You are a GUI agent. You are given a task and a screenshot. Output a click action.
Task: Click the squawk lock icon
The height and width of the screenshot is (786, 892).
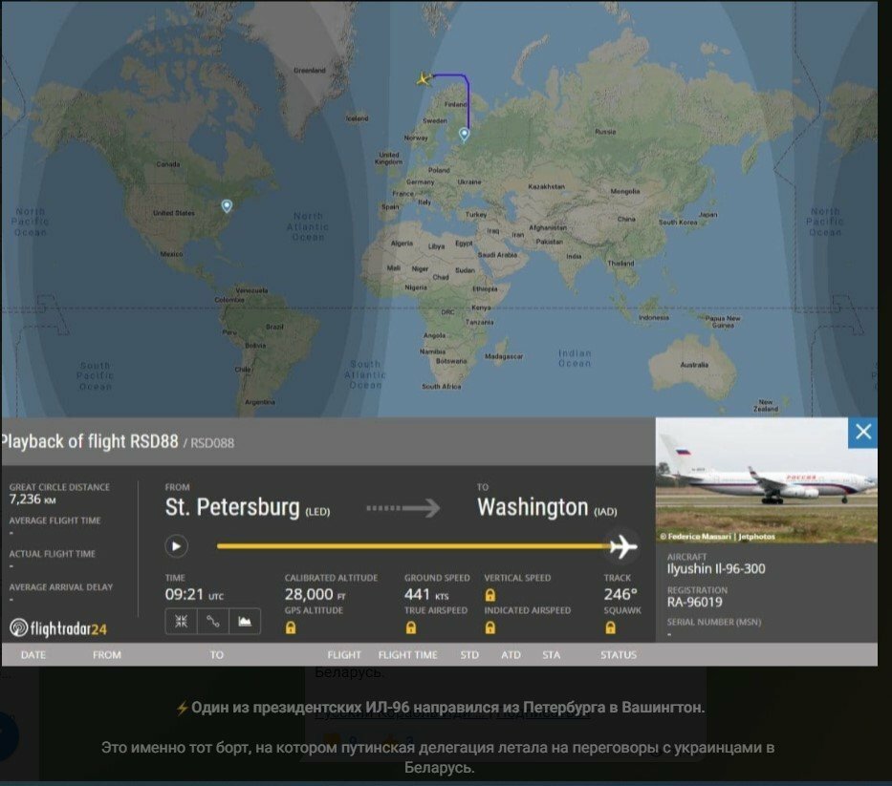(x=610, y=627)
